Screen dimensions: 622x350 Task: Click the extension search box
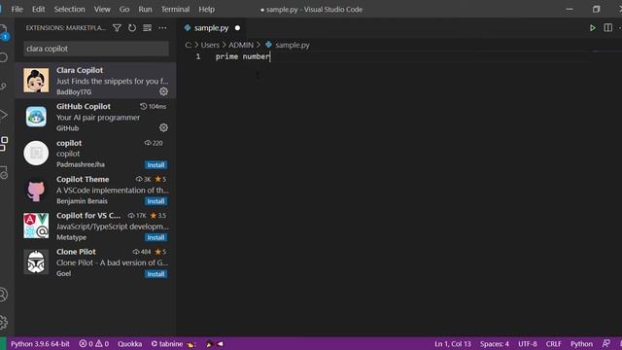(x=96, y=49)
